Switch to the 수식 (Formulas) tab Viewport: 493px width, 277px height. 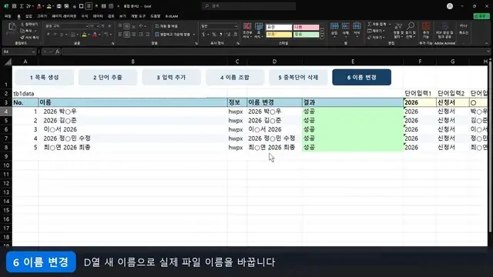tap(85, 16)
